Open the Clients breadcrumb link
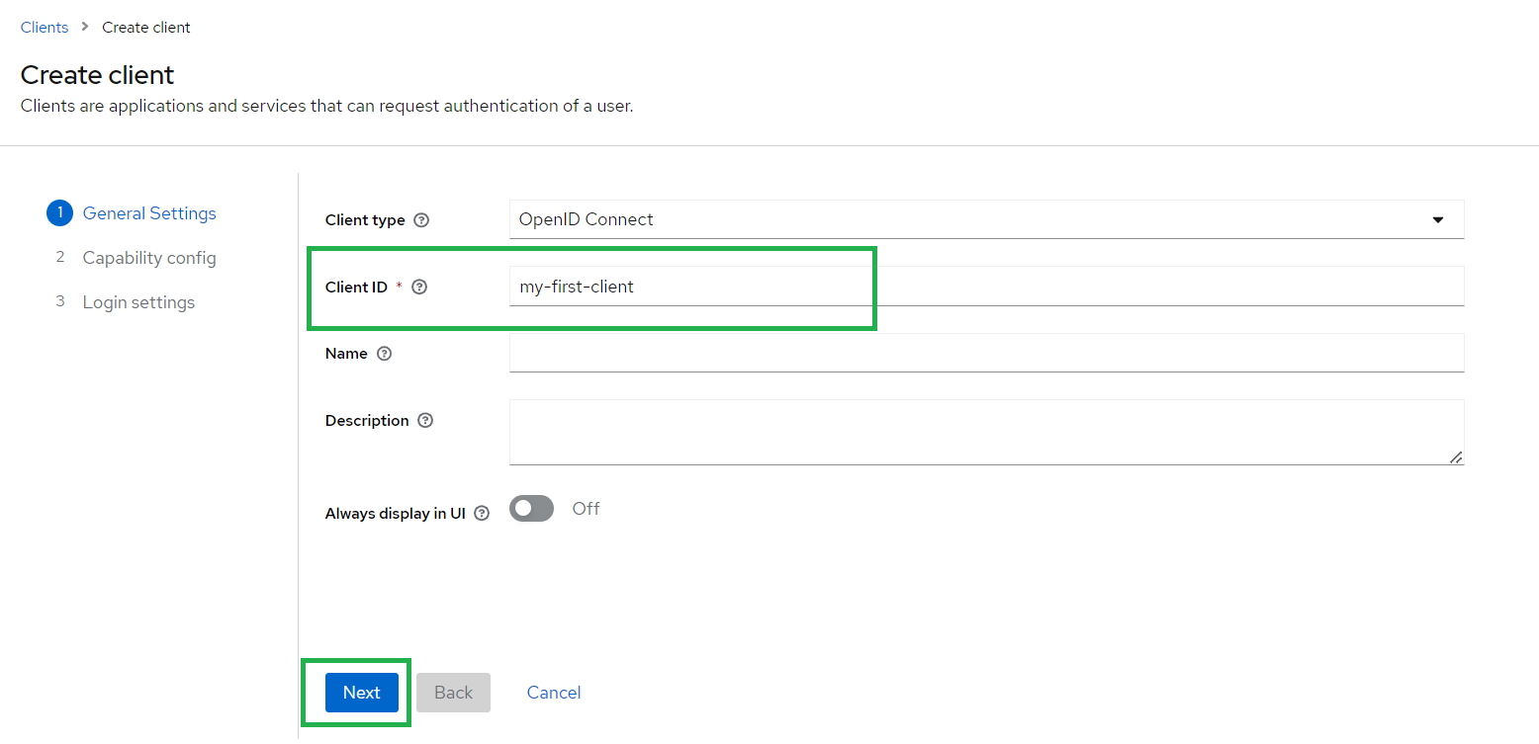The width and height of the screenshot is (1539, 744). [45, 28]
